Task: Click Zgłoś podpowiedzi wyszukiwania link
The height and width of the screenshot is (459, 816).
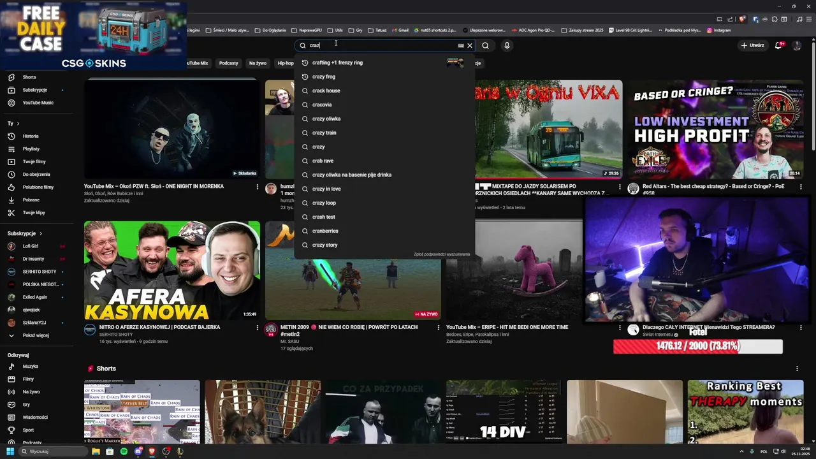Action: (x=442, y=254)
